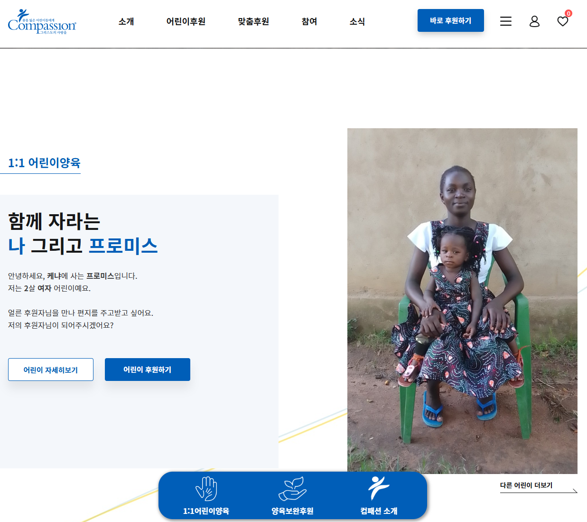Open the 맞춤후원 menu
Screen dimensions: 587x522
[253, 21]
